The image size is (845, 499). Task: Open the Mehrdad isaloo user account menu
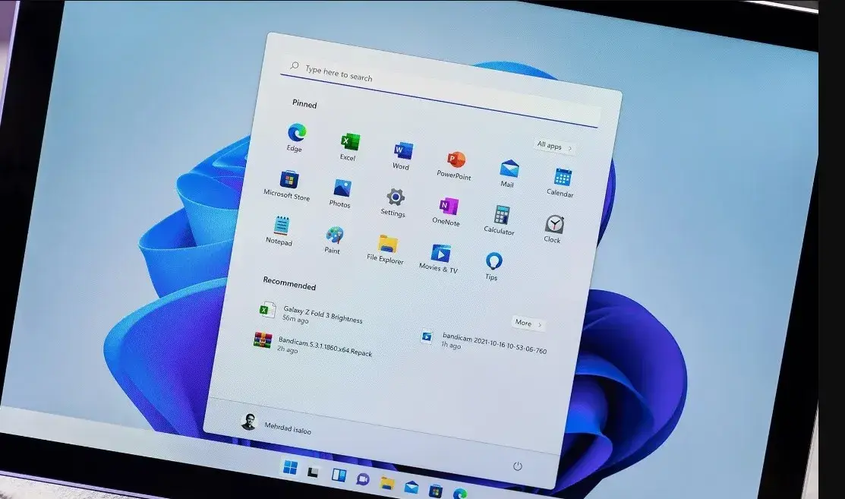pyautogui.click(x=276, y=424)
